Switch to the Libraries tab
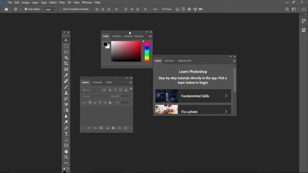 pyautogui.click(x=169, y=61)
